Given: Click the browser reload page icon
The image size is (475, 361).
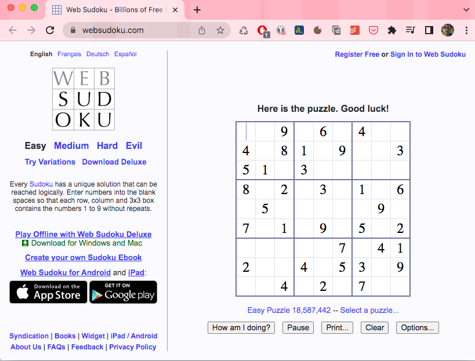Looking at the screenshot, I should [x=50, y=30].
